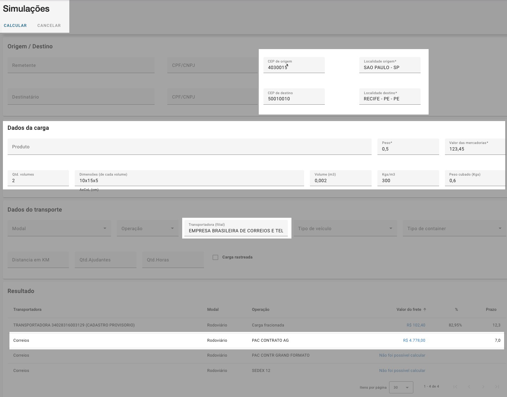Image resolution: width=507 pixels, height=397 pixels.
Task: Click the Destinatário input field
Action: 81,97
